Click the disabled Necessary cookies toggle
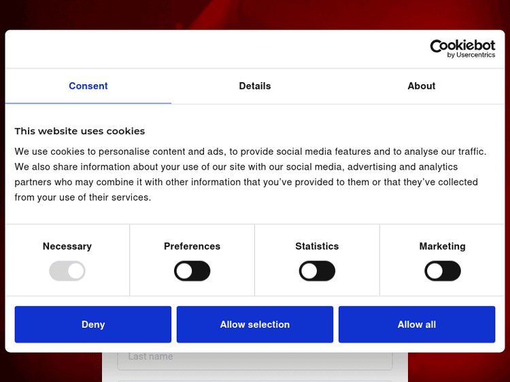The width and height of the screenshot is (510, 382). tap(67, 271)
